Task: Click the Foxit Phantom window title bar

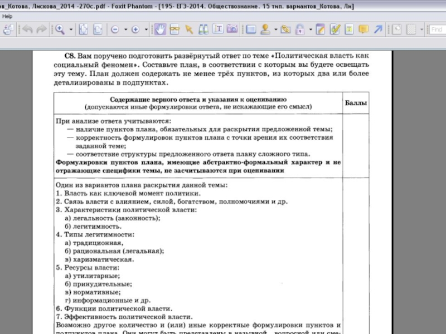Action: coord(223,6)
